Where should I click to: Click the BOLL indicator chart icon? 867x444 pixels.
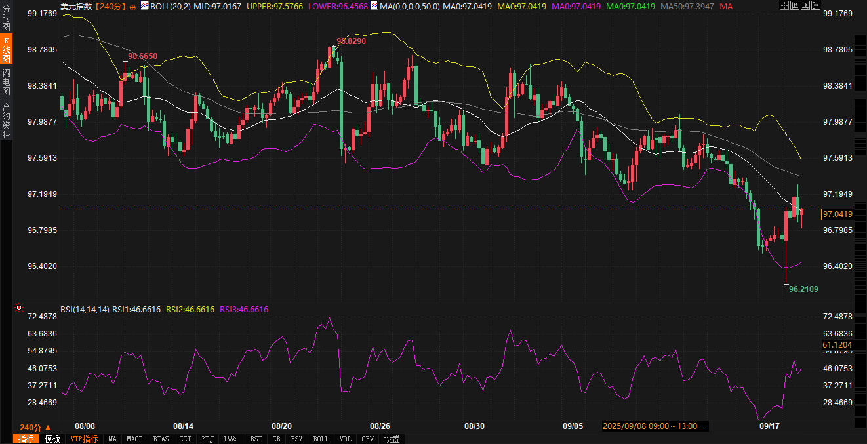[x=144, y=5]
